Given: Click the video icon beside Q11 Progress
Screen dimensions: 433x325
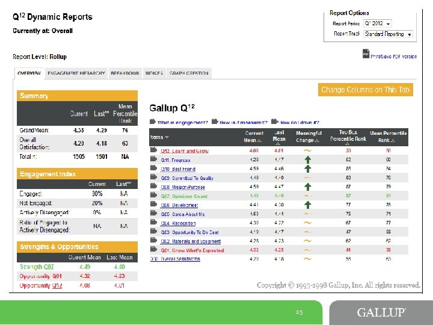Looking at the screenshot, I should point(153,159).
